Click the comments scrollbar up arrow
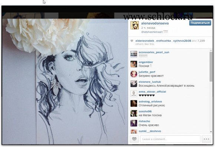The image size is (215, 147). click(211, 51)
